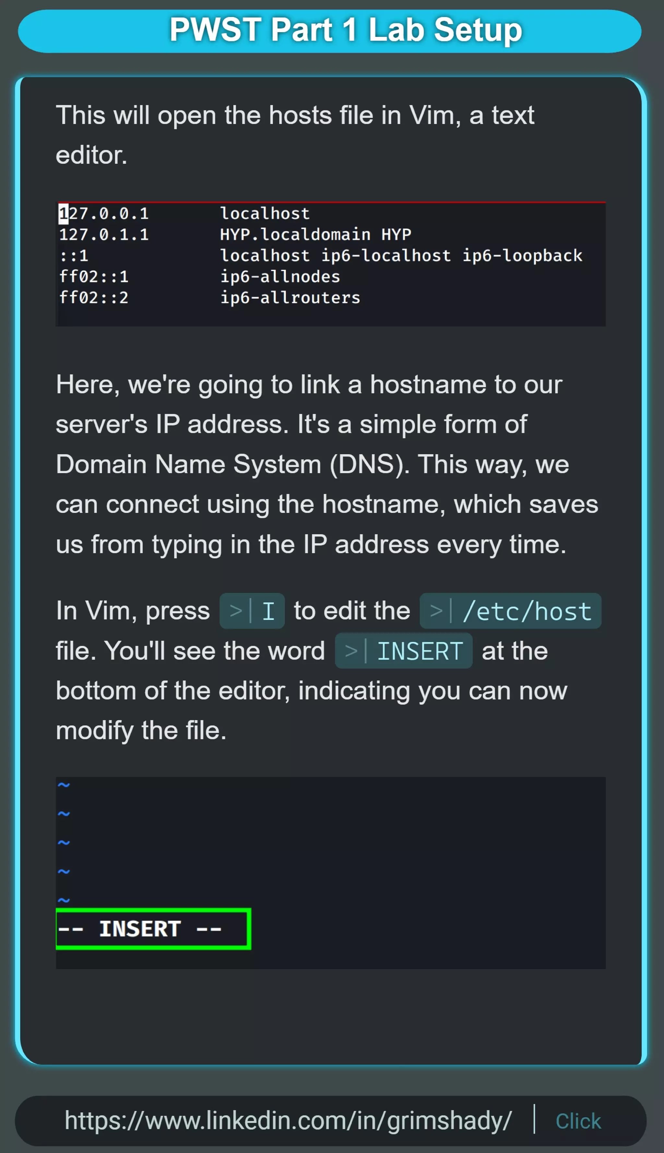Screen dimensions: 664x1153
Task: Open the hosts file terminal screenshot
Action: (331, 264)
